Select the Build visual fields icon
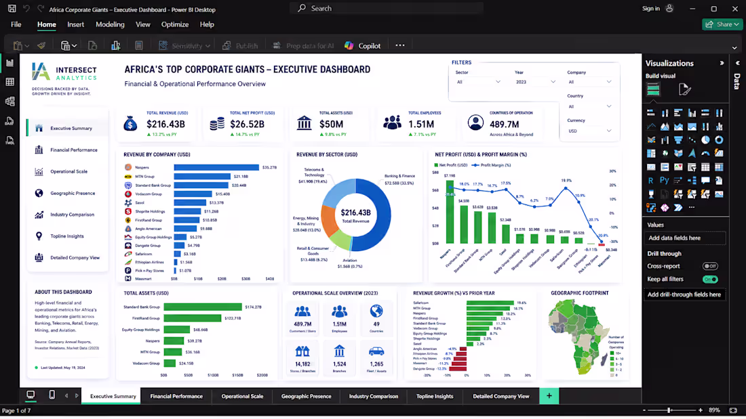 (653, 89)
